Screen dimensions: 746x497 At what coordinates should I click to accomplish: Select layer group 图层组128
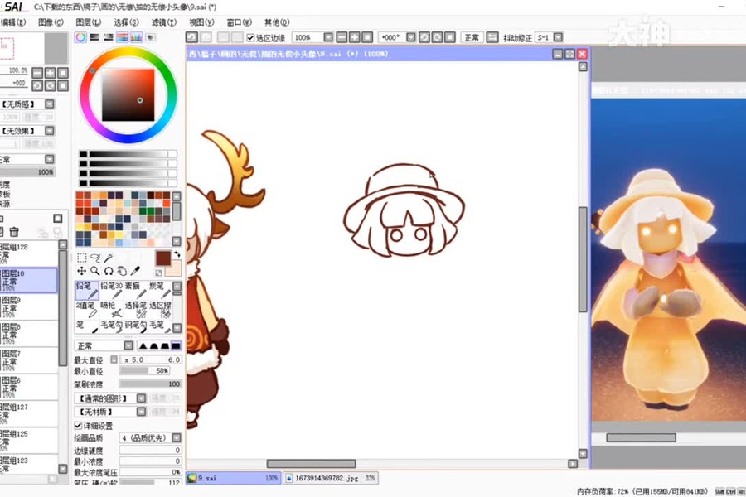click(x=28, y=253)
